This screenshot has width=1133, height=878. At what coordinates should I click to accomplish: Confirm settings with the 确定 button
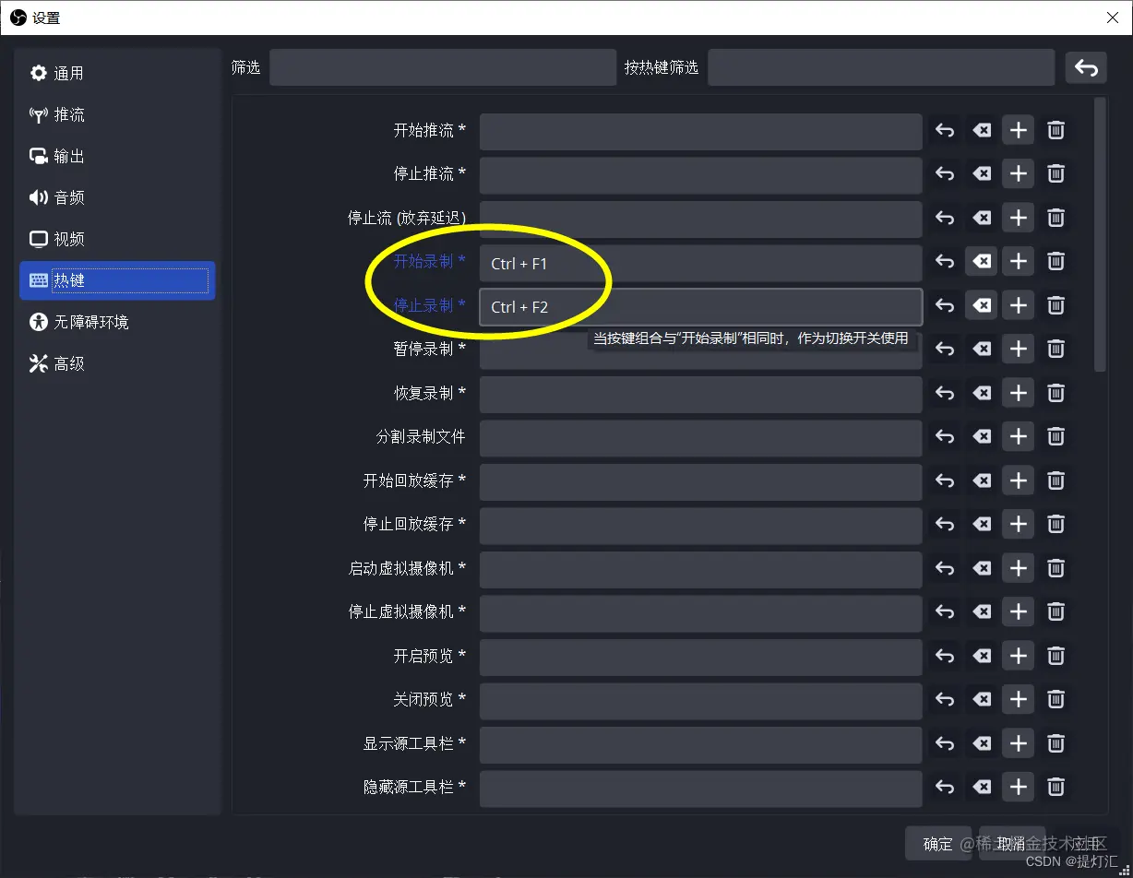point(938,844)
